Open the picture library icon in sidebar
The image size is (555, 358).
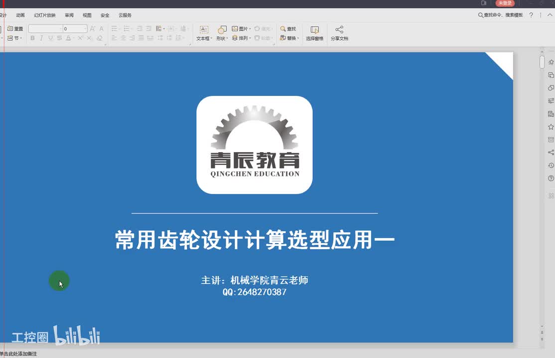(551, 114)
